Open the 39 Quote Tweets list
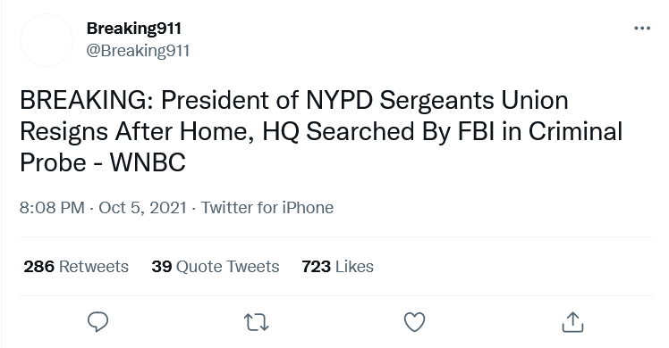Viewport: 669px width, 348px height. pos(216,267)
